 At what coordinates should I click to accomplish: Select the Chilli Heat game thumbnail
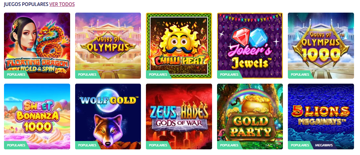[179, 45]
